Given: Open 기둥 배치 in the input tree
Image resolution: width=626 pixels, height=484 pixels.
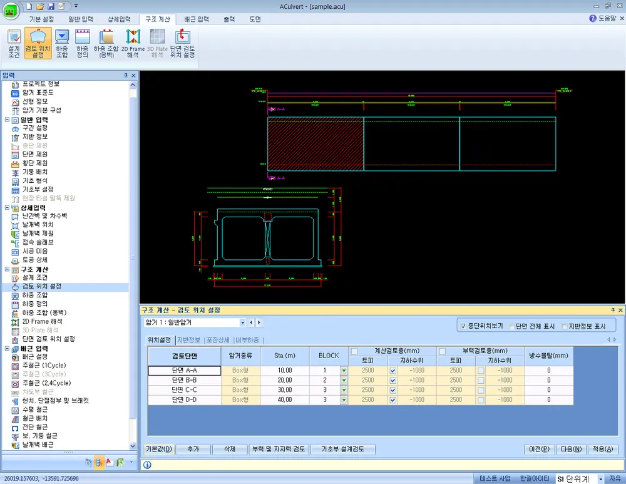Looking at the screenshot, I should 35,172.
